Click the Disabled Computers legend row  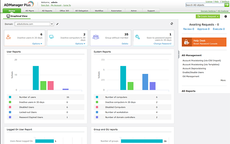(132, 107)
